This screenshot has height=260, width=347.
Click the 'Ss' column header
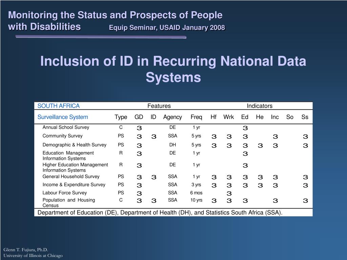[x=305, y=117]
